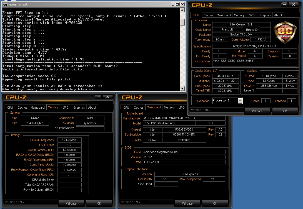Viewport: 303px width, 209px height.
Task: Click the console vertical scrollbar thumb
Action: (182, 22)
